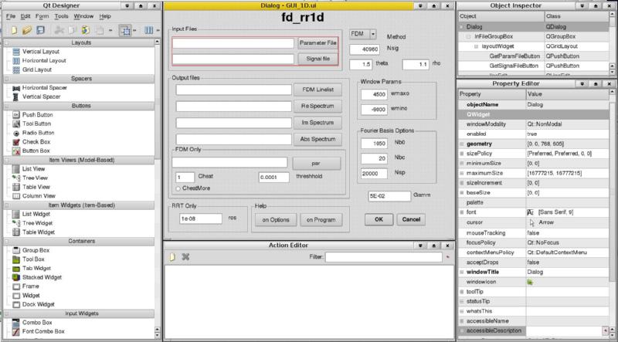
Task: Open the Form menu
Action: point(42,16)
